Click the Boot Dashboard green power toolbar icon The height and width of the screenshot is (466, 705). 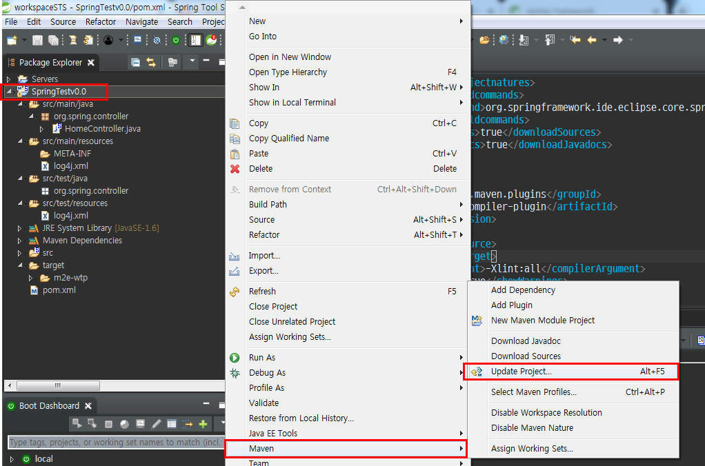176,40
